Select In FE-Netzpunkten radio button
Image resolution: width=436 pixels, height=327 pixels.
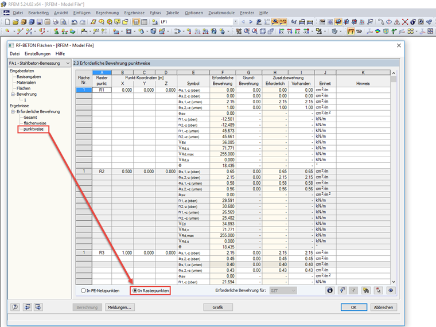pyautogui.click(x=83, y=291)
